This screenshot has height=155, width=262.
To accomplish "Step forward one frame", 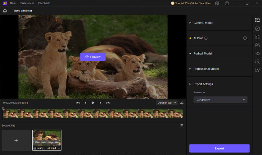I will pyautogui.click(x=100, y=103).
